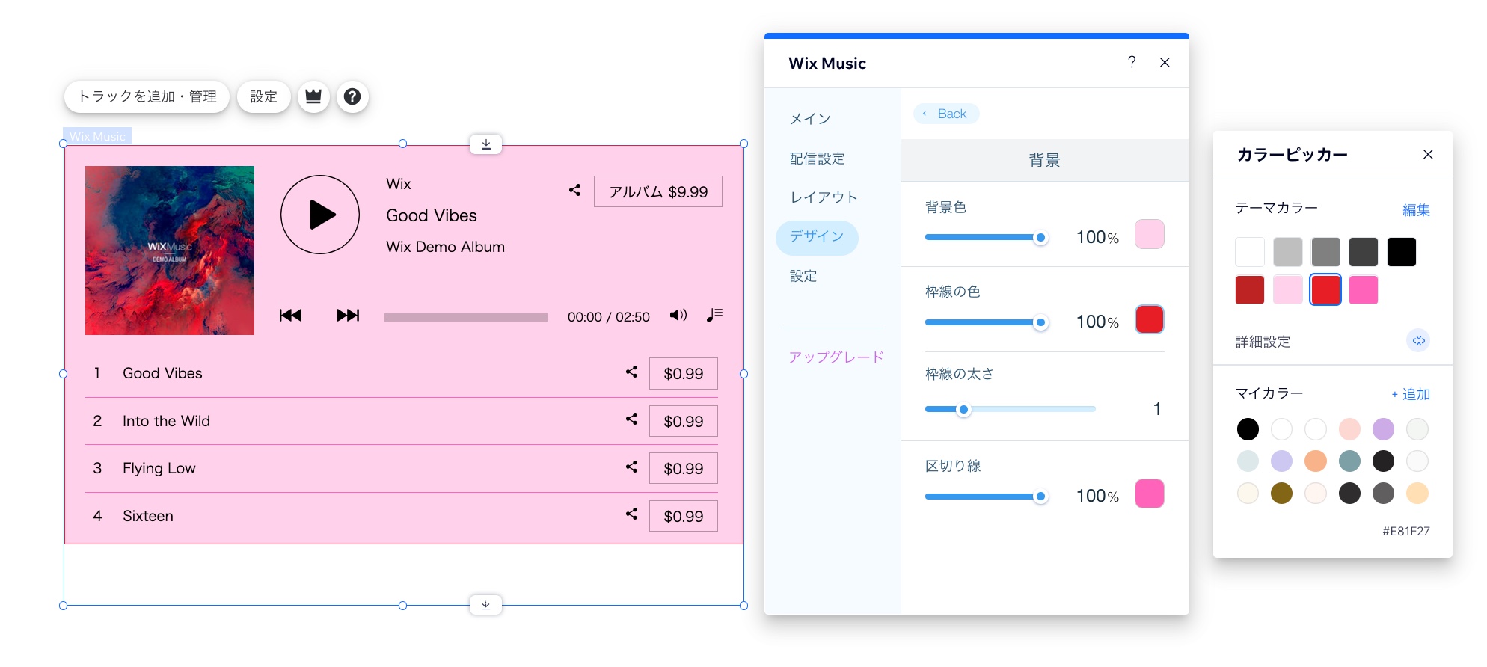Open Wix Music panel help icon
The image size is (1487, 667).
[x=1132, y=62]
